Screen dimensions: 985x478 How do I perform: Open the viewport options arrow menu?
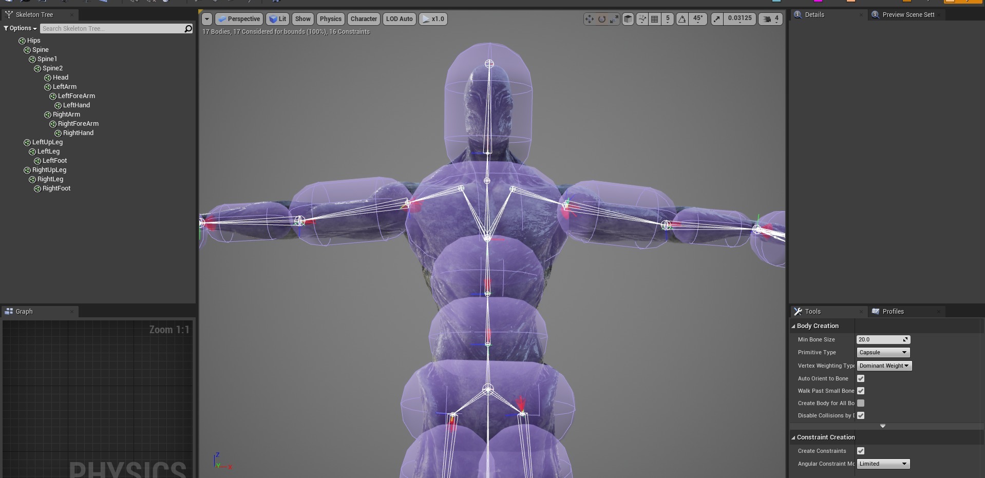206,19
